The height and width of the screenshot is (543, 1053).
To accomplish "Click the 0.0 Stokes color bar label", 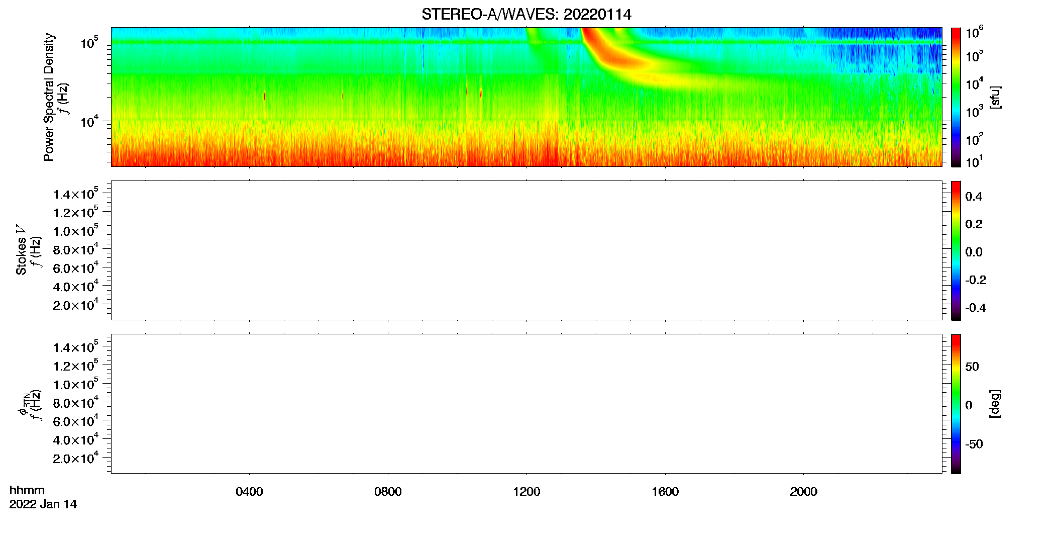I will (x=974, y=252).
